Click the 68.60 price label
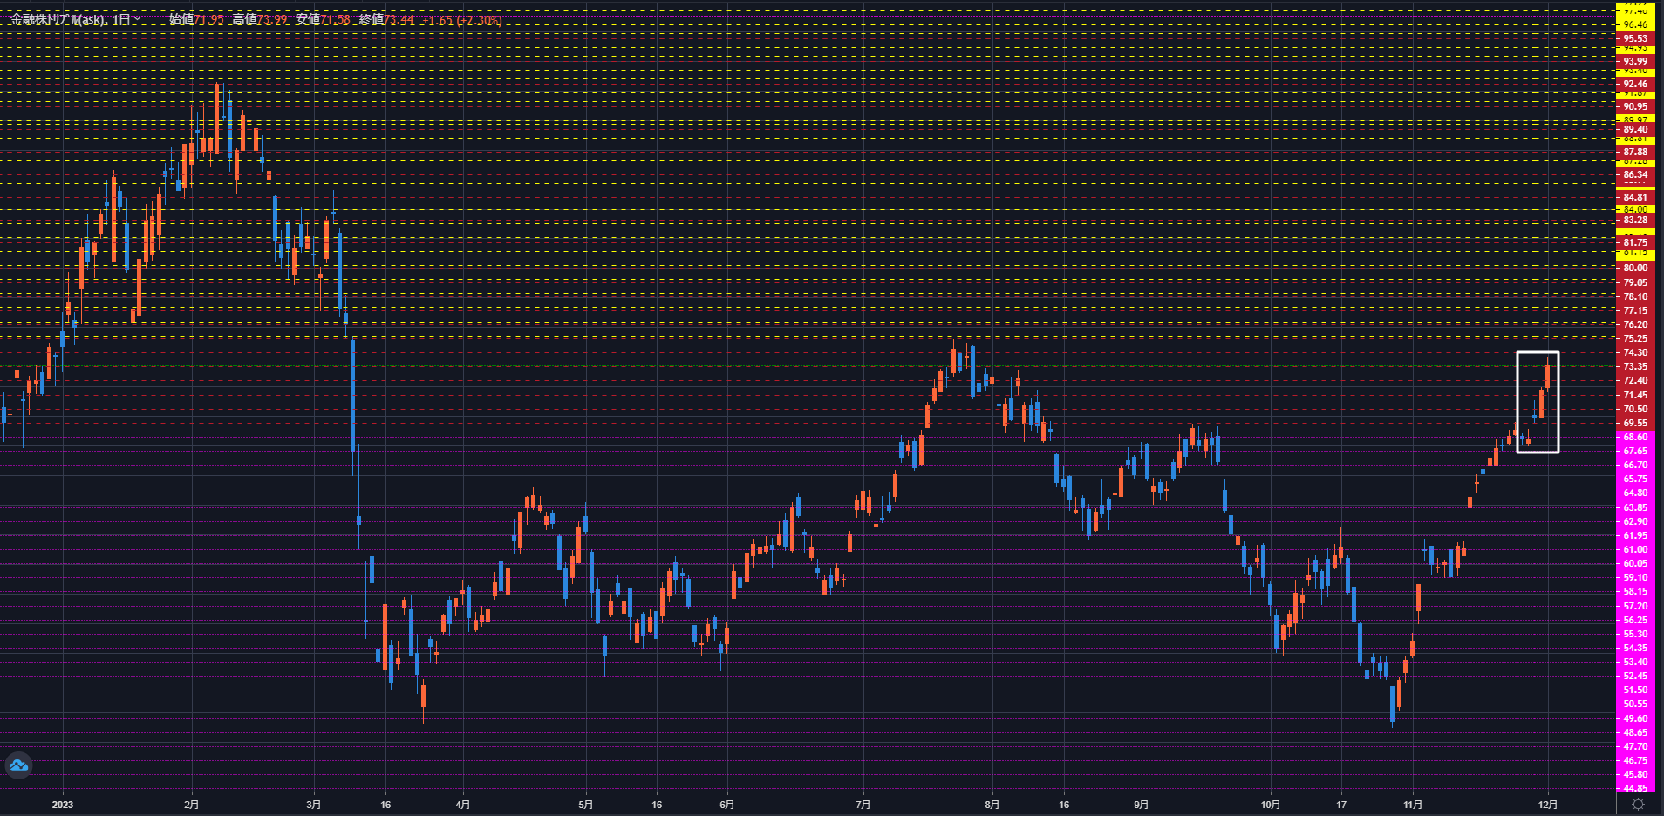The image size is (1664, 816). click(x=1635, y=437)
